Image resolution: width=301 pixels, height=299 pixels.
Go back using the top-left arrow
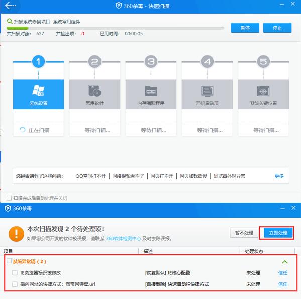10,6
